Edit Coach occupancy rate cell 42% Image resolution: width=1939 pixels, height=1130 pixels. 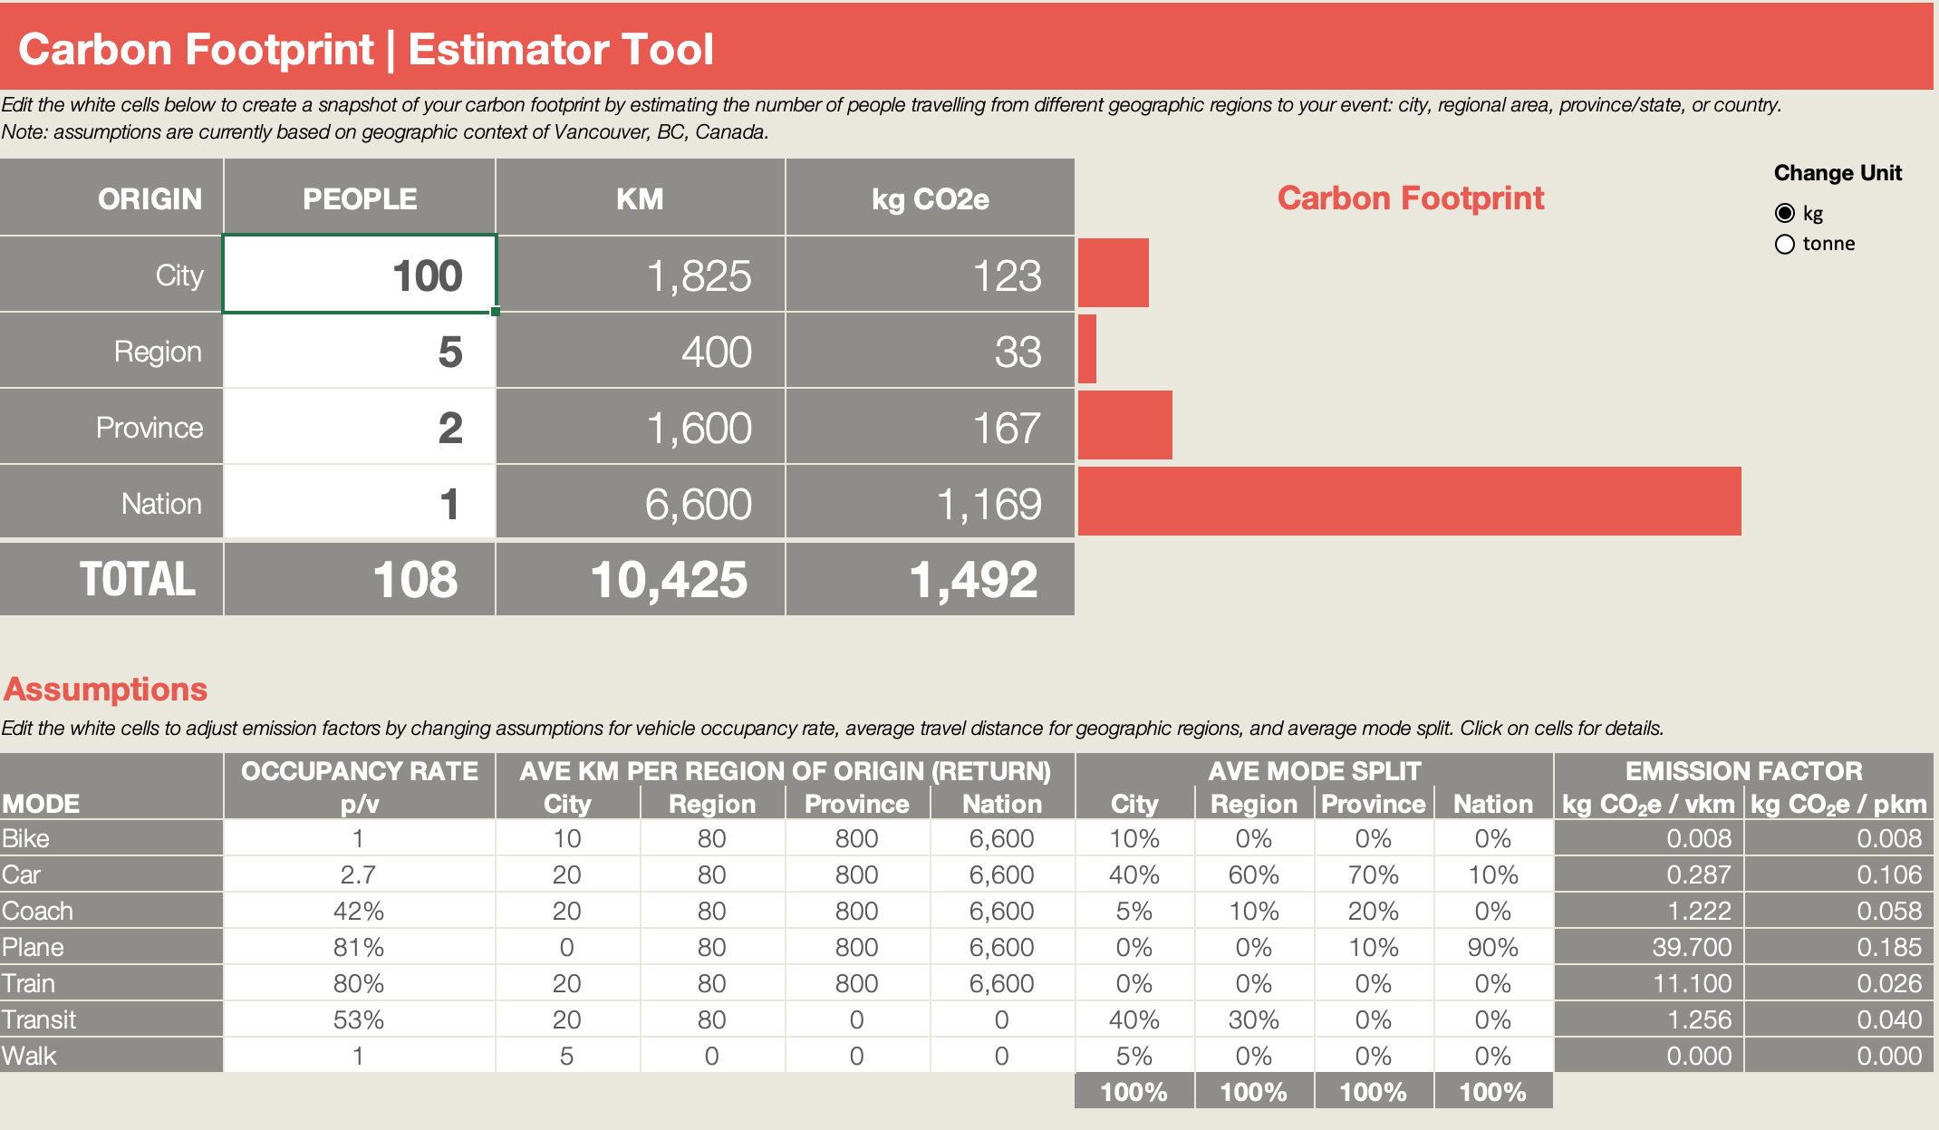click(360, 911)
